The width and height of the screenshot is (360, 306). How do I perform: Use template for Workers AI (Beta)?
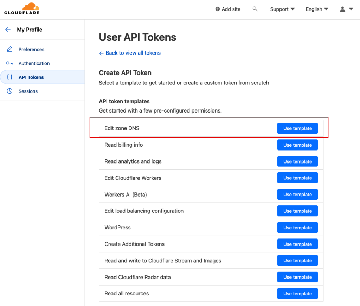coord(297,195)
